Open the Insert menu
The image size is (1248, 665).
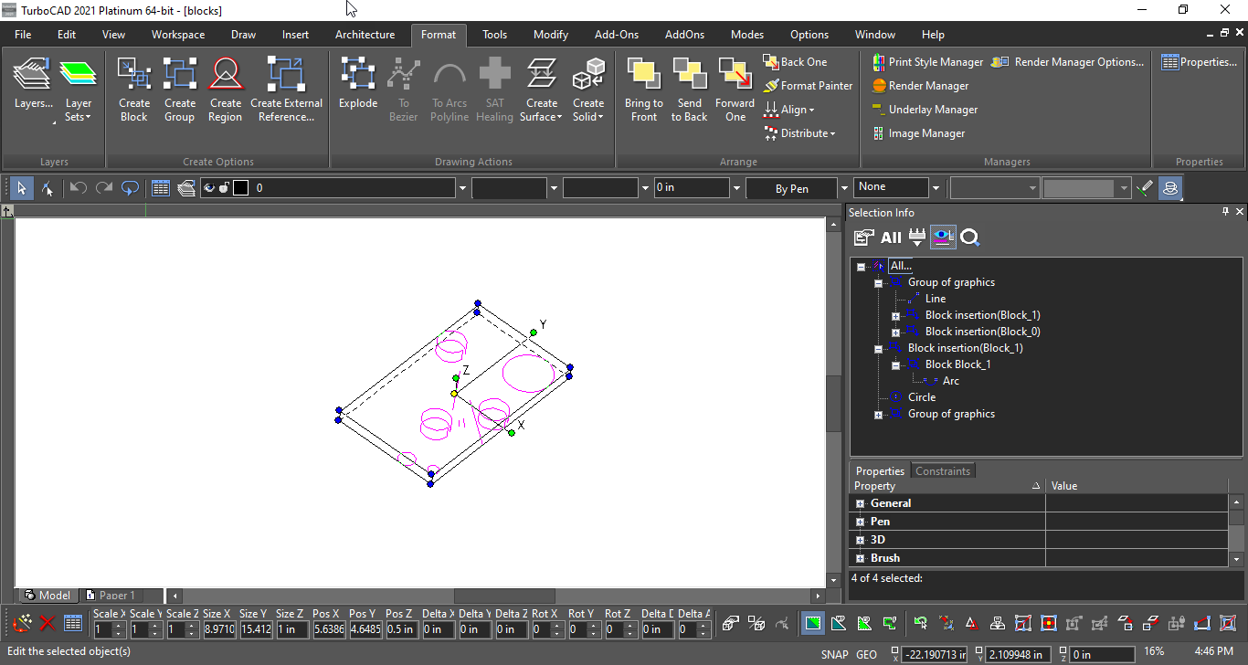(x=295, y=35)
